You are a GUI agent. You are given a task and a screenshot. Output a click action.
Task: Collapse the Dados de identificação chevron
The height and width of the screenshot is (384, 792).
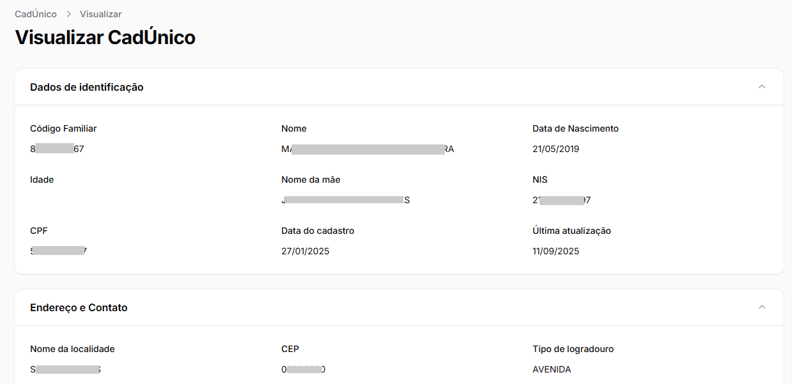click(x=761, y=87)
